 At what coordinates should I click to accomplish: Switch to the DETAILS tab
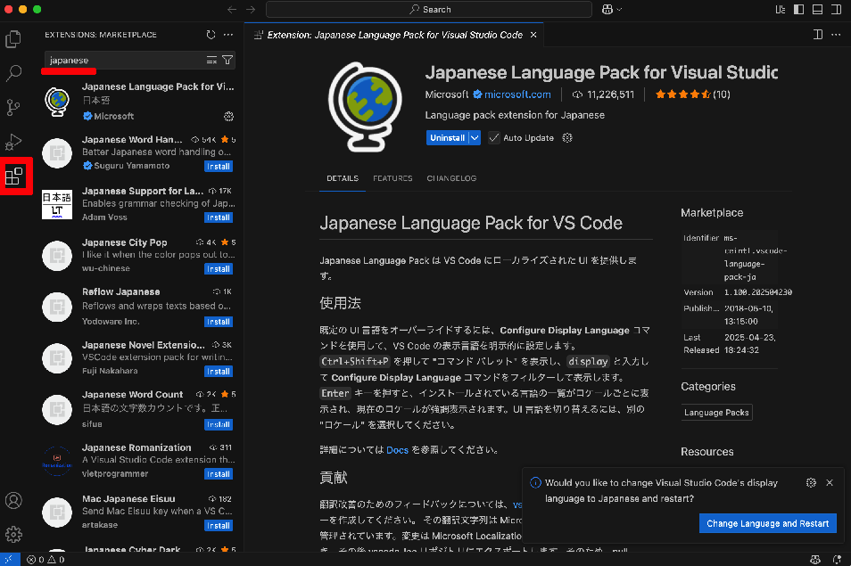(343, 178)
